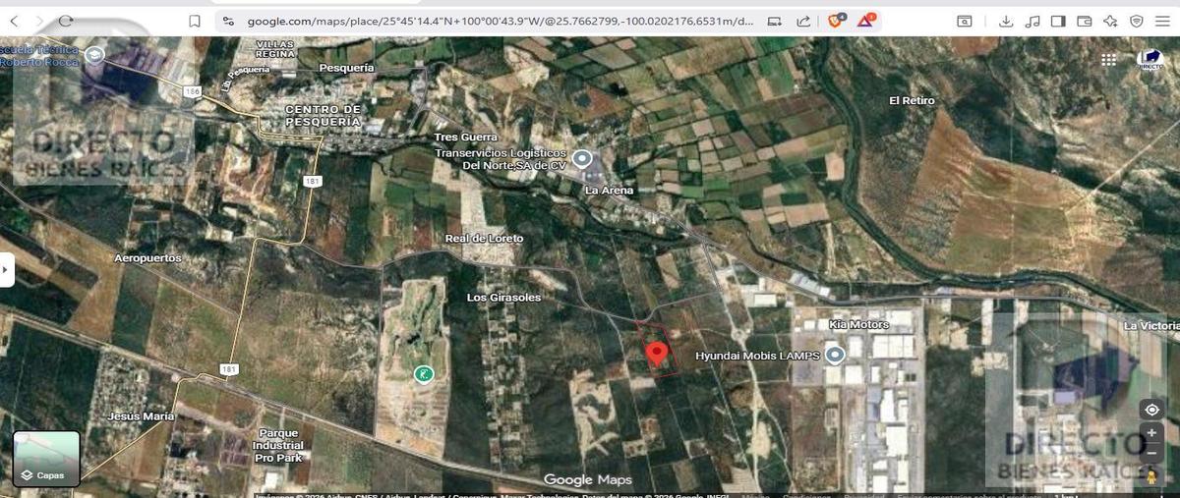
Task: Reload the page in the browser
Action: click(x=66, y=21)
